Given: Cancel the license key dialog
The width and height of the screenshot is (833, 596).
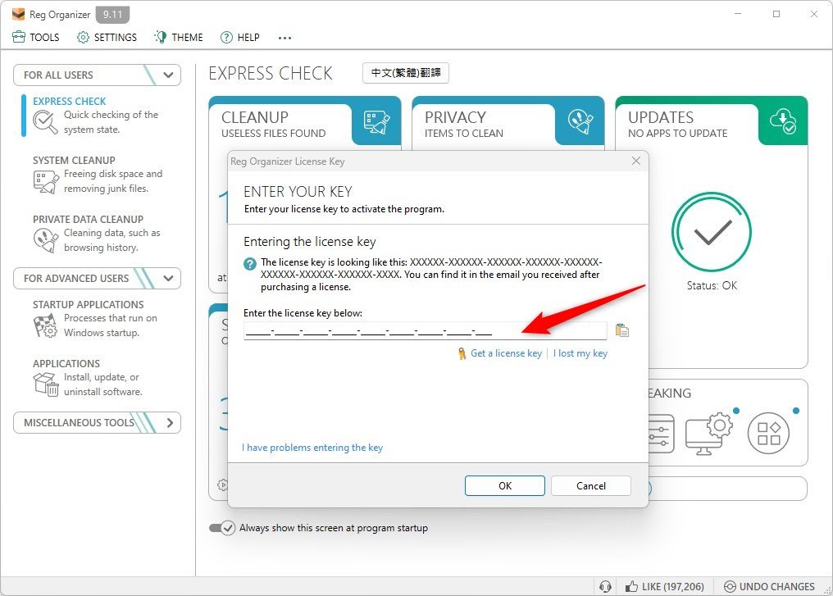Looking at the screenshot, I should pos(591,485).
